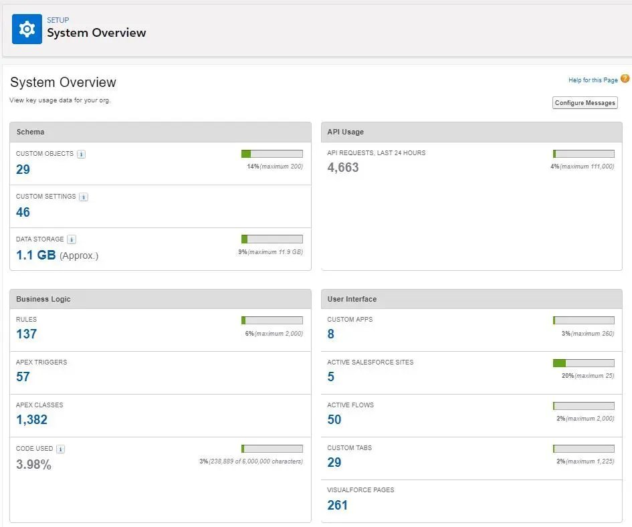Click the Data Storage usage progress bar
This screenshot has height=527, width=632.
pos(272,239)
